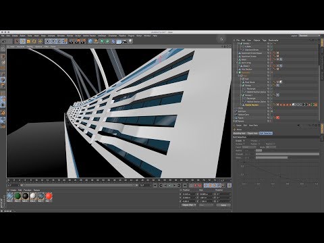
Task: Toggle the X axis lock
Action: point(47,41)
